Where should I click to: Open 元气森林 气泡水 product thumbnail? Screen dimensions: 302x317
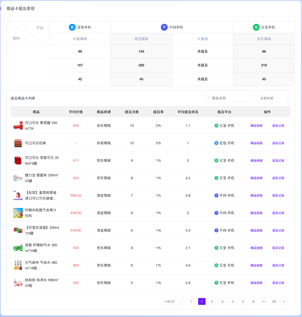tap(18, 265)
